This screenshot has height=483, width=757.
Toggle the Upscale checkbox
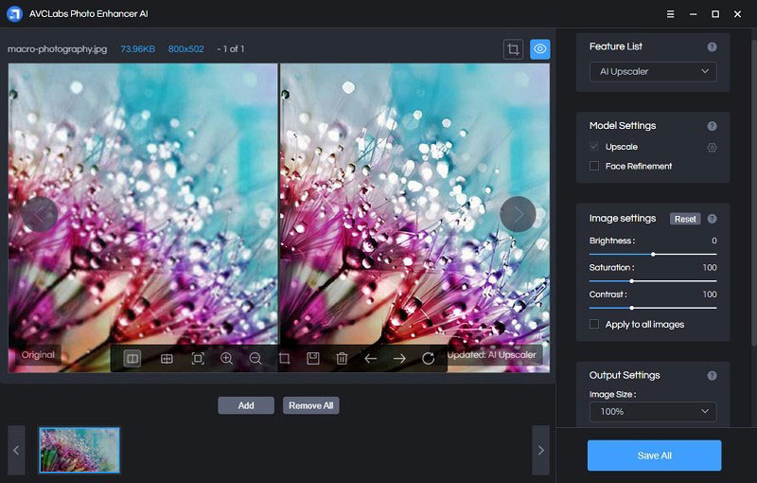click(594, 148)
